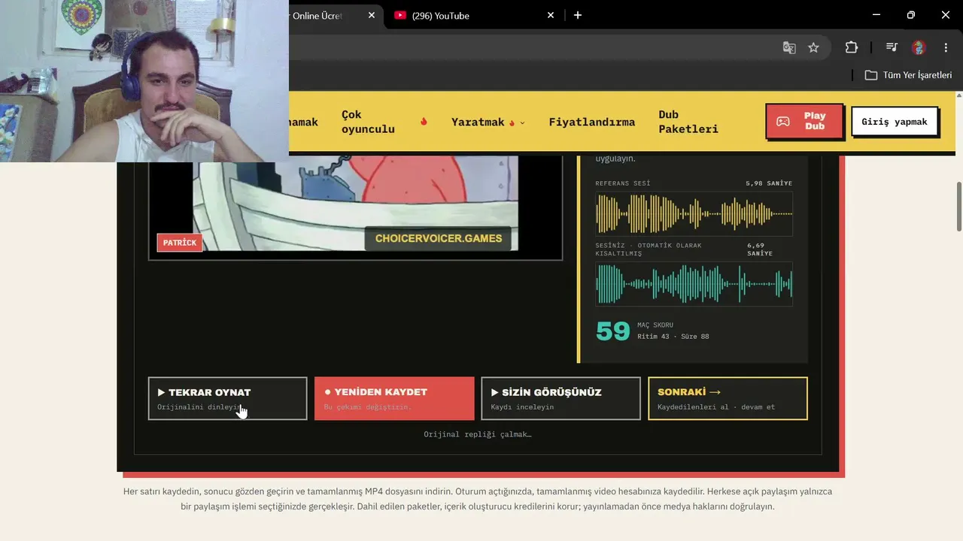Click the page vertical scrollbar thumb
963x541 pixels.
tap(959, 207)
